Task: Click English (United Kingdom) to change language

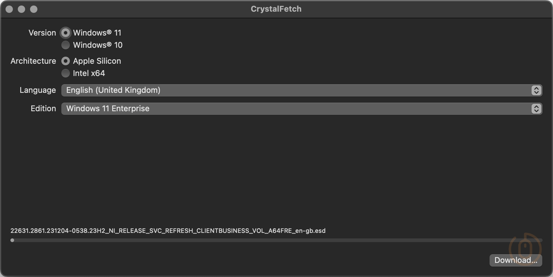Action: 113,90
